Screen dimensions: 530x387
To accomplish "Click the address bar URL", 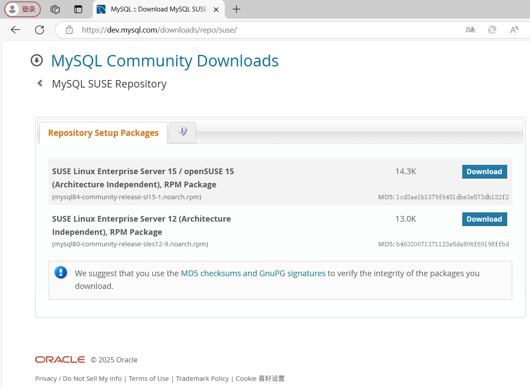I will point(160,30).
